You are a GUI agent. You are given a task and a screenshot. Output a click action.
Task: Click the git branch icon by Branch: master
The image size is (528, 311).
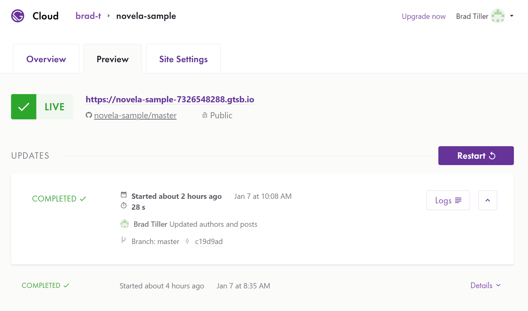pos(123,240)
